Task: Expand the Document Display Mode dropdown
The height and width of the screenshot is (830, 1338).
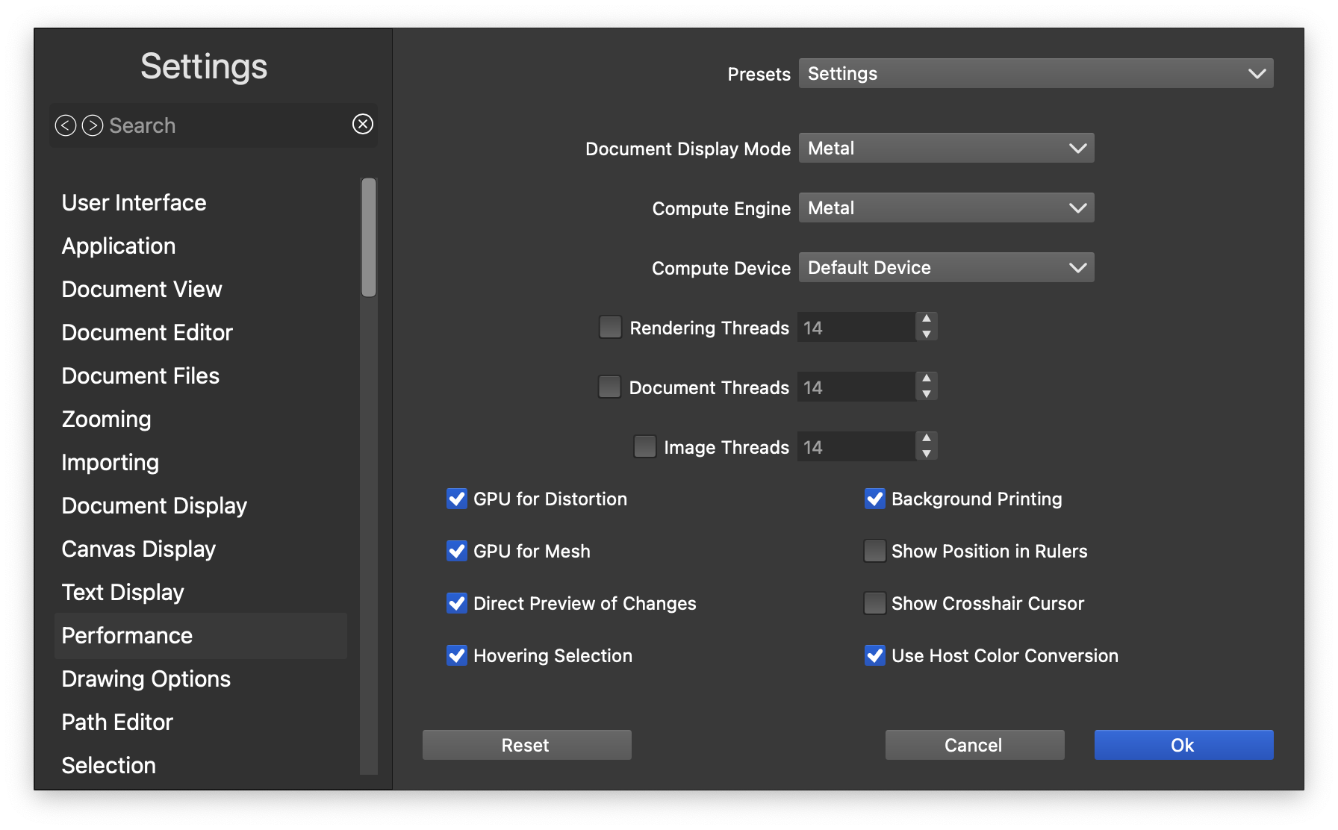Action: [946, 148]
